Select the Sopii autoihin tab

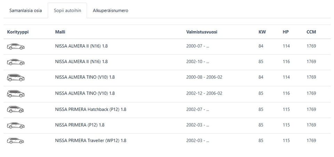(67, 10)
